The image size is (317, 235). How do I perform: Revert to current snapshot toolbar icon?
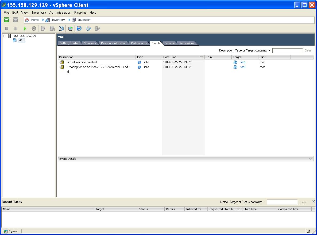tap(52, 29)
